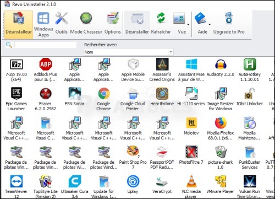Select Assistant Mise à jour de Windows
Screen dimensions: 275x199
191,70
